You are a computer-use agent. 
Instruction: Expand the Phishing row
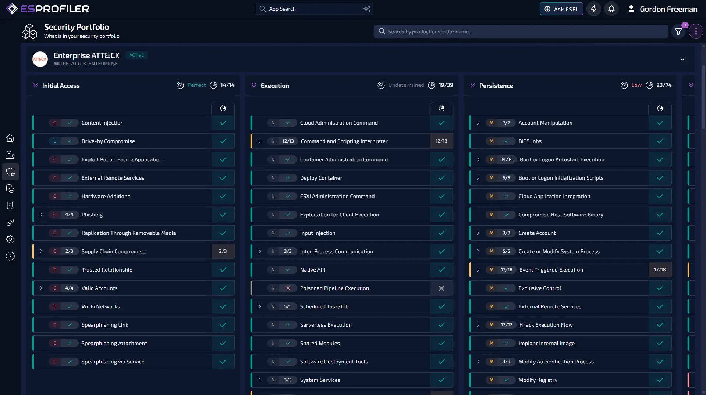[41, 215]
